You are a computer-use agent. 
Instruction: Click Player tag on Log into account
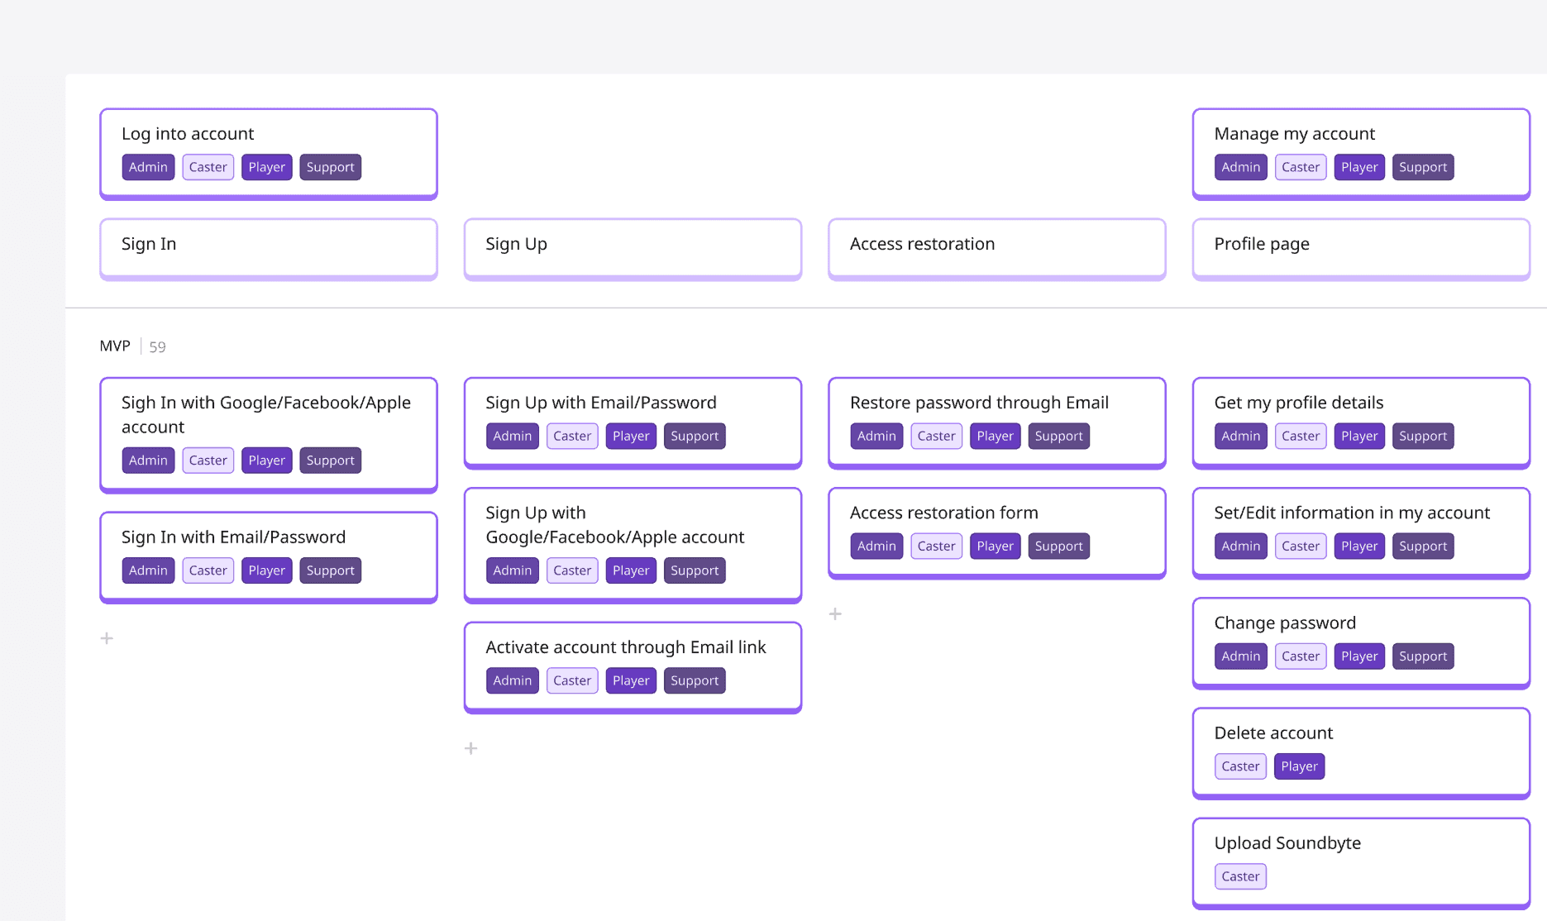coord(266,167)
